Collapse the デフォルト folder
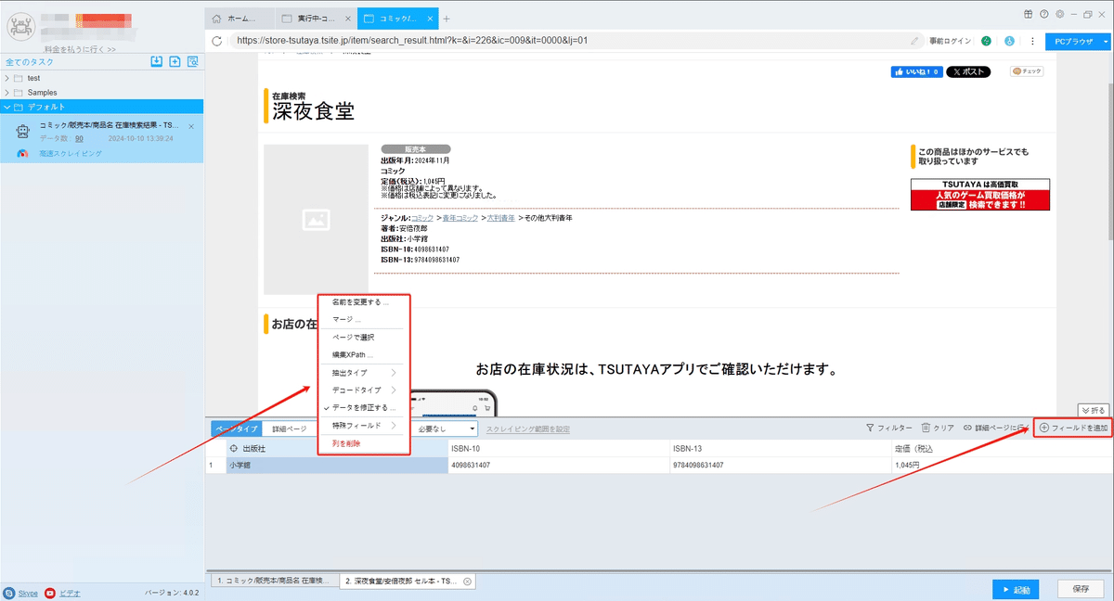The height and width of the screenshot is (601, 1114). pyautogui.click(x=7, y=107)
